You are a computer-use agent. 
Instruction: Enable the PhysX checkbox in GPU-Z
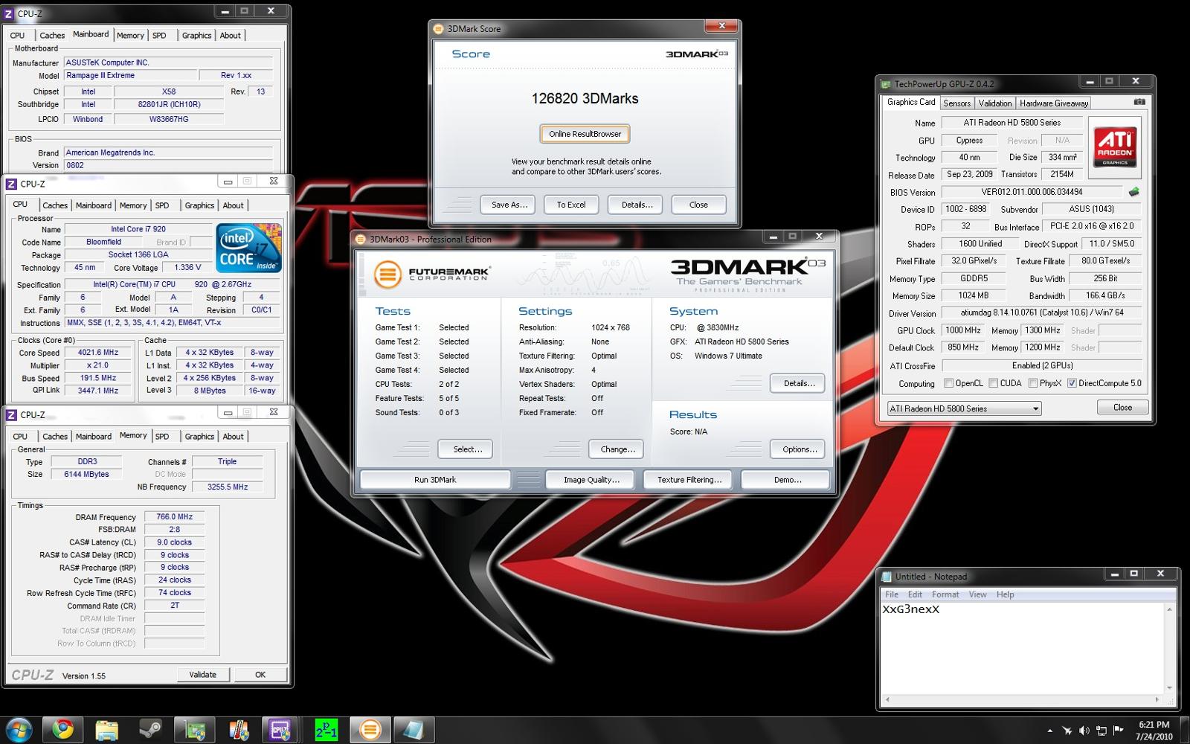click(x=1033, y=383)
